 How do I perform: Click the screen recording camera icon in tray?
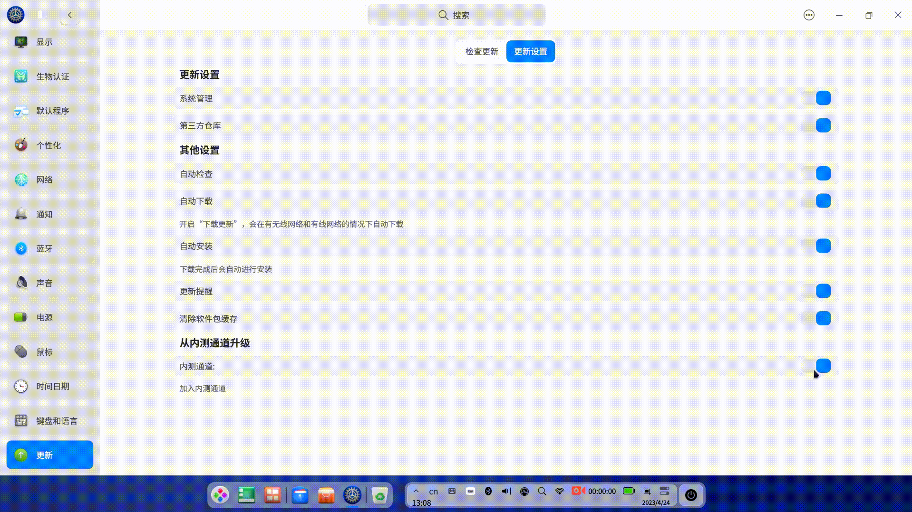tap(578, 491)
